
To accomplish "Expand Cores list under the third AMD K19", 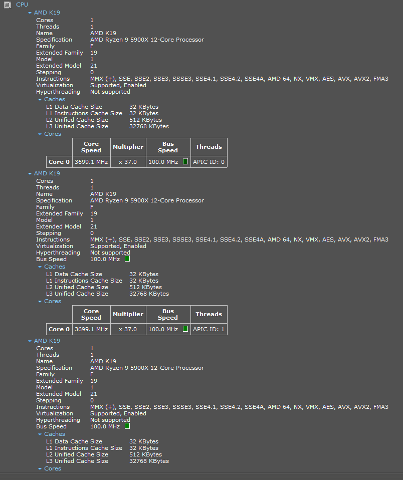I will pos(40,469).
